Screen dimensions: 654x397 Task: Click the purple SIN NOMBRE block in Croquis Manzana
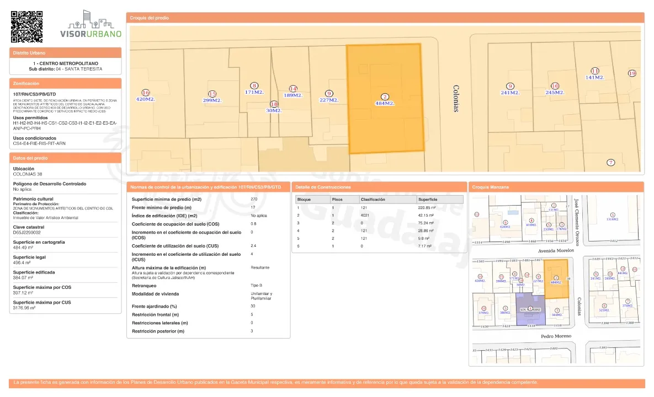[x=530, y=309]
